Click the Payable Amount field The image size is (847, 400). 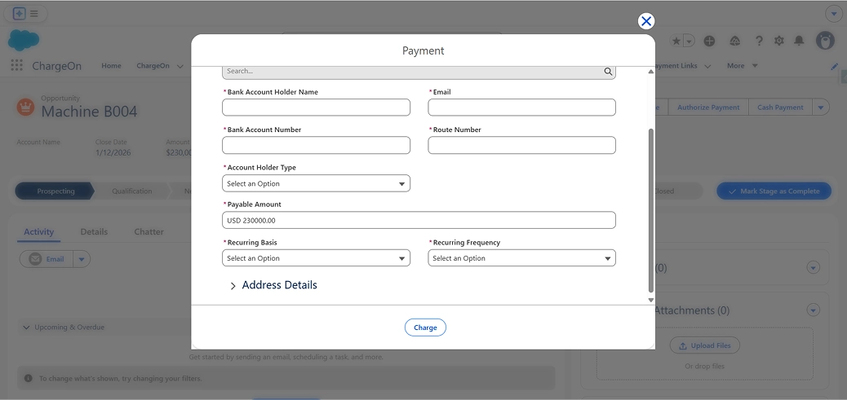pyautogui.click(x=419, y=220)
